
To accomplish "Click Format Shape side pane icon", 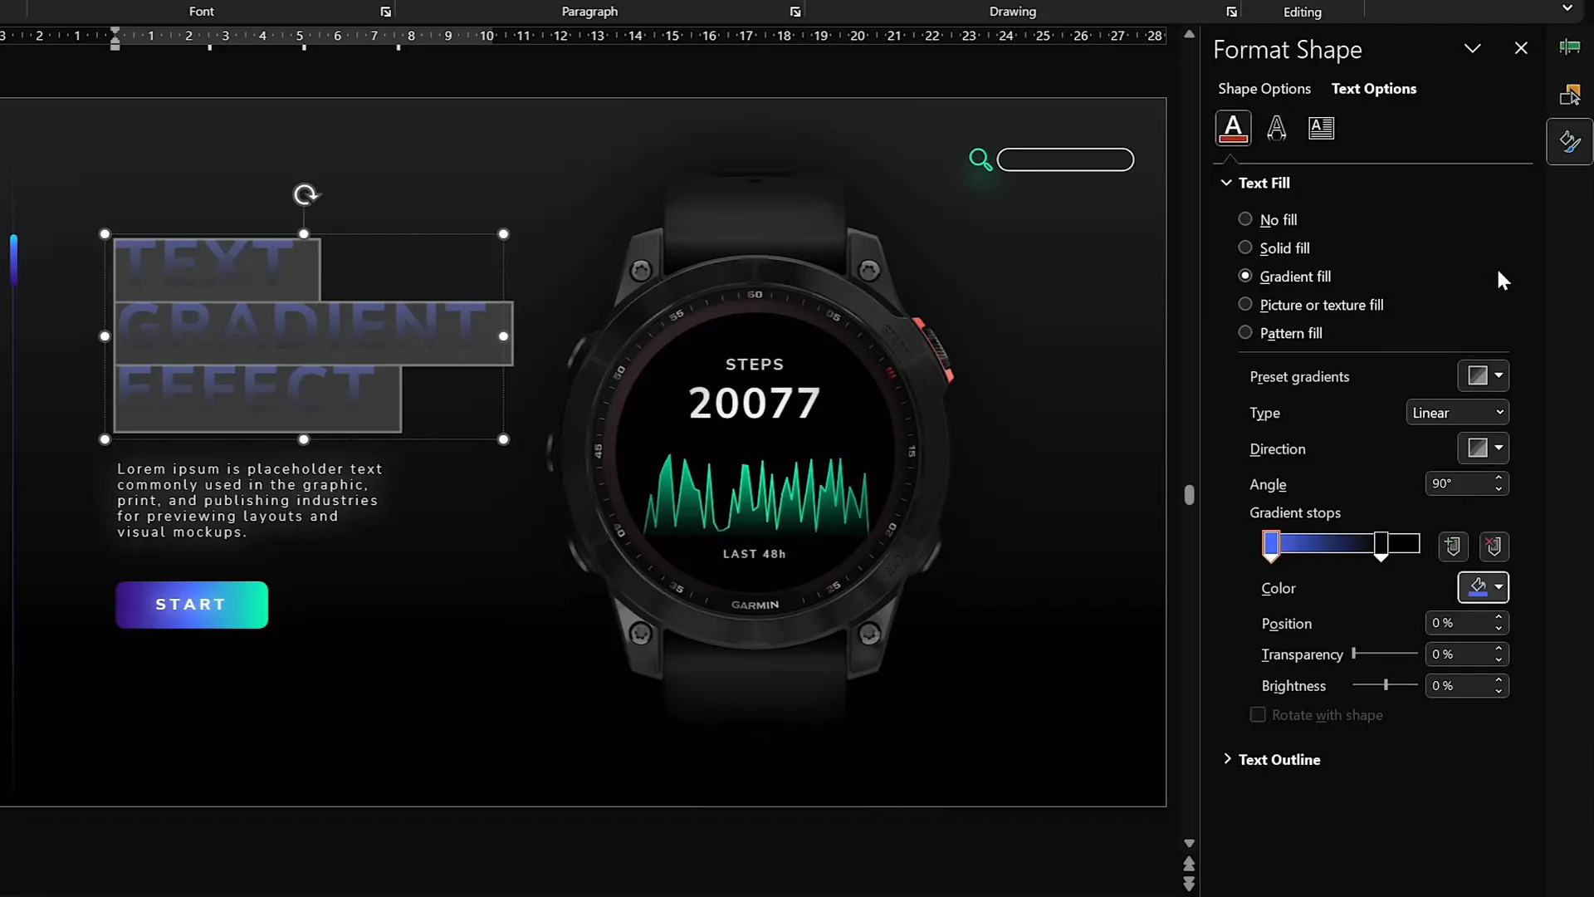I will tap(1569, 142).
